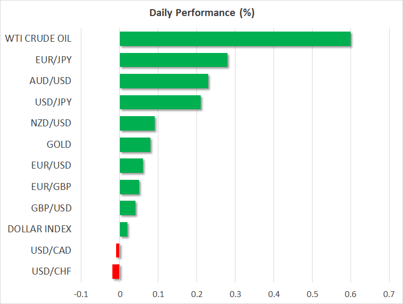403x304 pixels.
Task: Click the GOLD performance bar
Action: [x=135, y=145]
